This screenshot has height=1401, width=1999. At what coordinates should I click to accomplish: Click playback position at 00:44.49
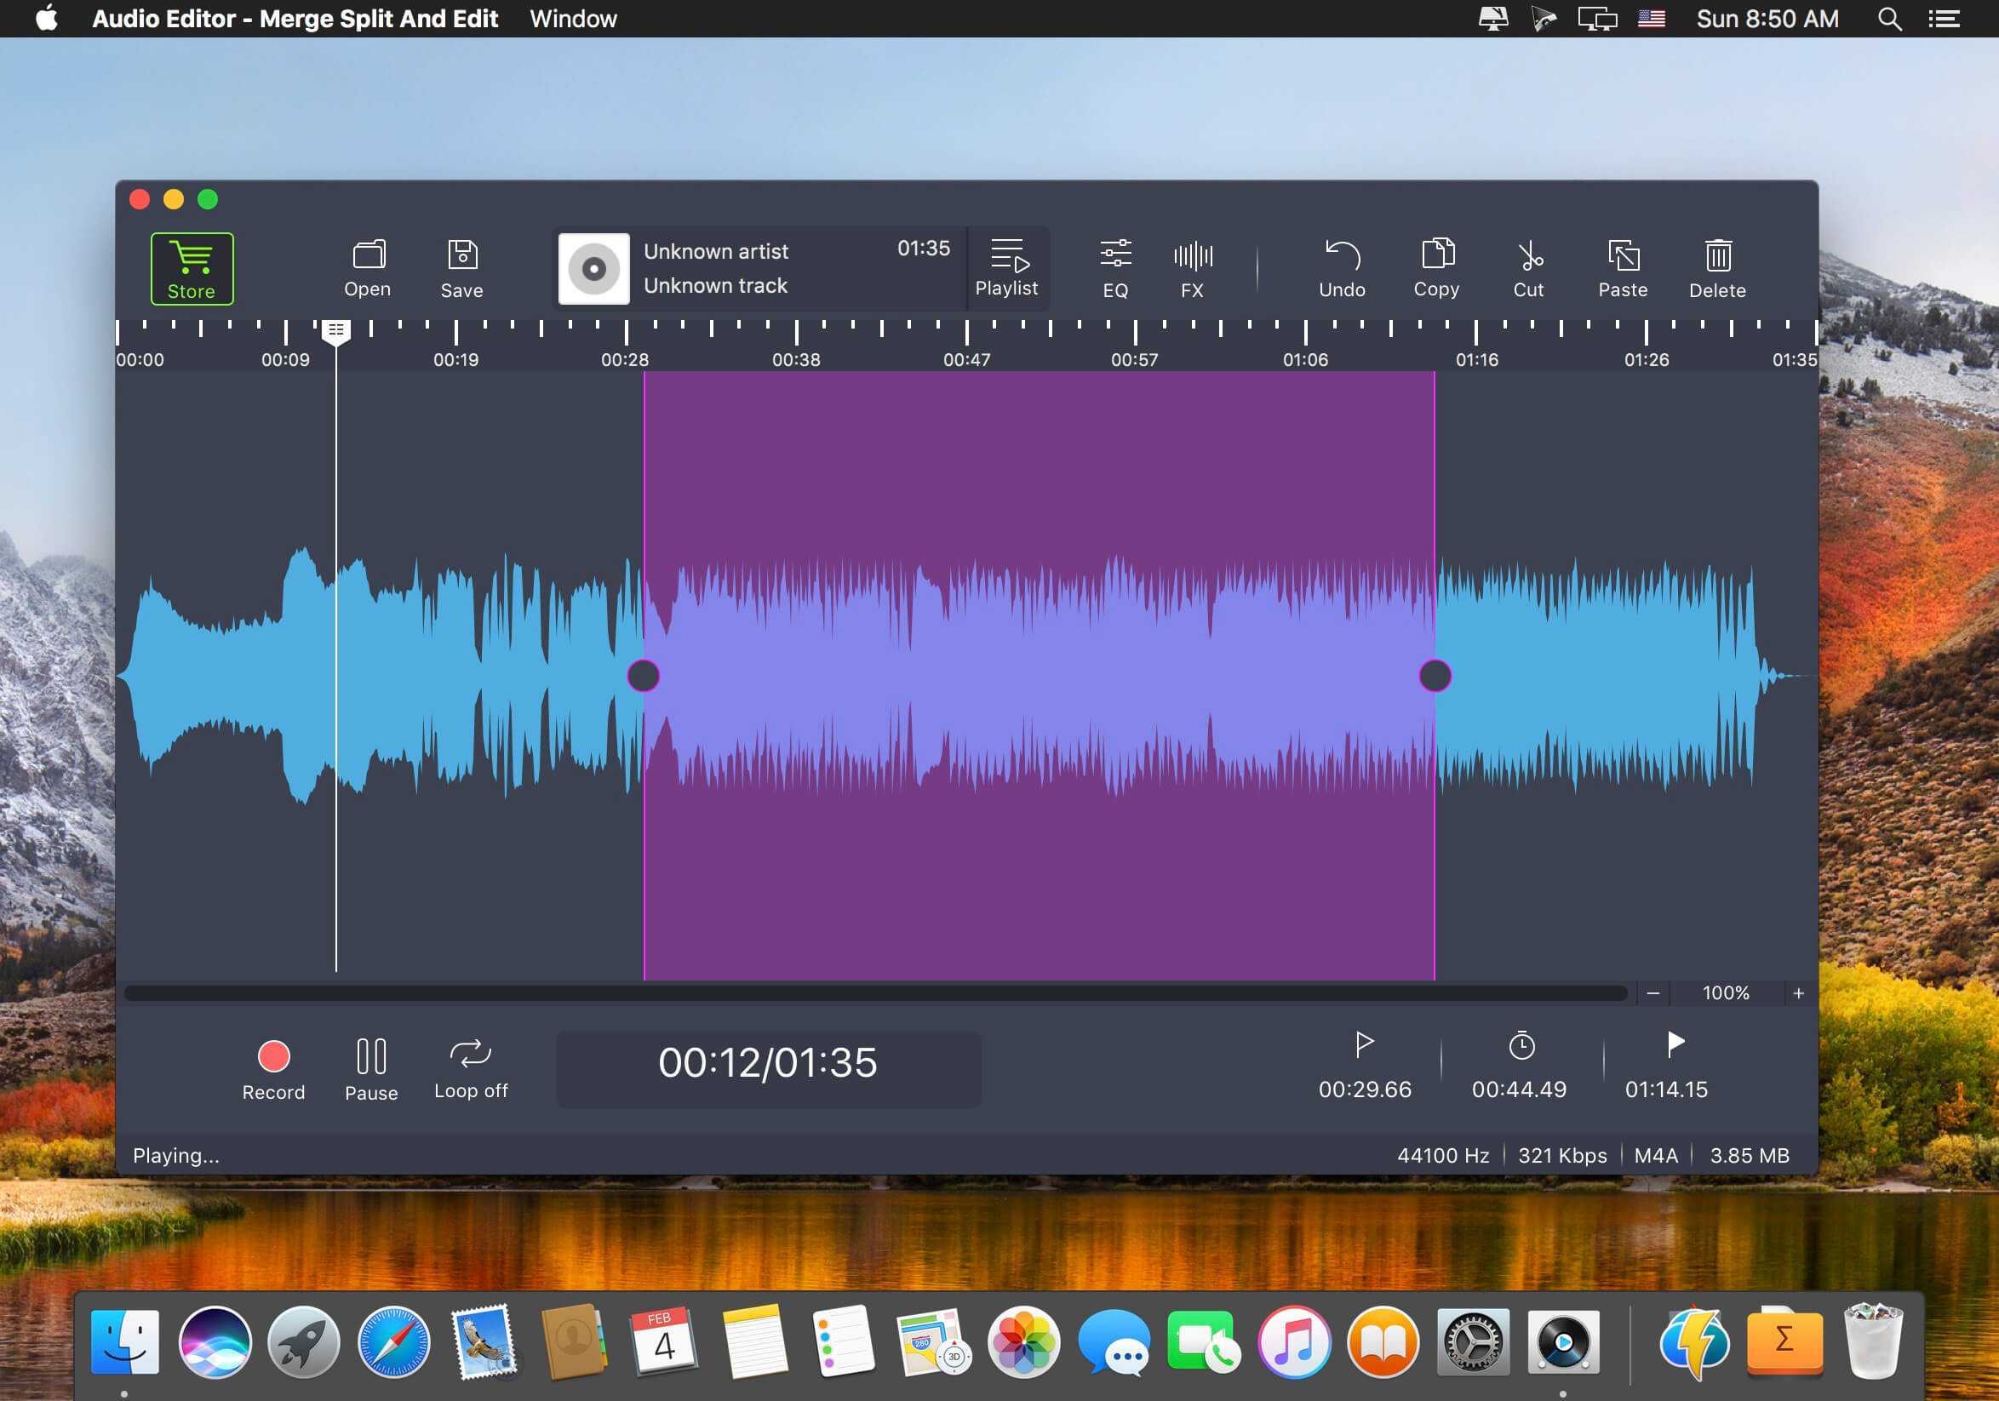click(1517, 1062)
